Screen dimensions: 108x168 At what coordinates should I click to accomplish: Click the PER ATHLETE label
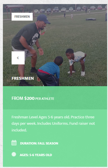(45, 99)
